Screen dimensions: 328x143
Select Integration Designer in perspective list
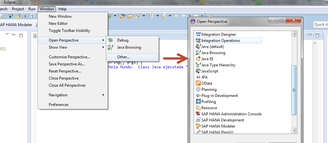[216, 34]
